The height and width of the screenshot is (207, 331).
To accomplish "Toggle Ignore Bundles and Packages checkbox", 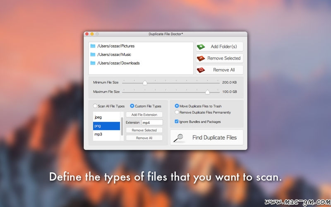I will pyautogui.click(x=177, y=121).
